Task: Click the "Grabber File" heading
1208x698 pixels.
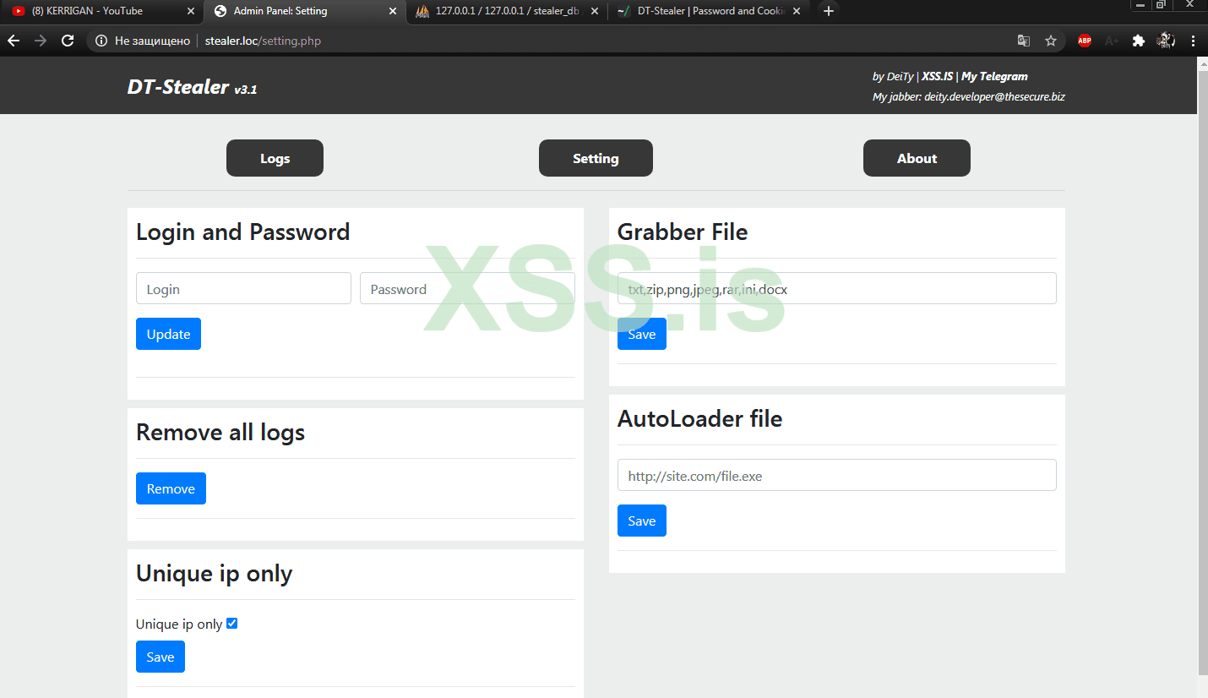Action: coord(683,232)
